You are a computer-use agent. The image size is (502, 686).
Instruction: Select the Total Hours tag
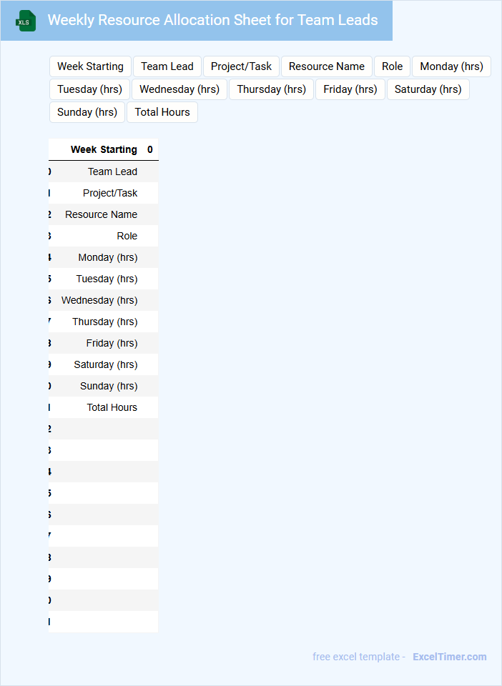pos(162,112)
